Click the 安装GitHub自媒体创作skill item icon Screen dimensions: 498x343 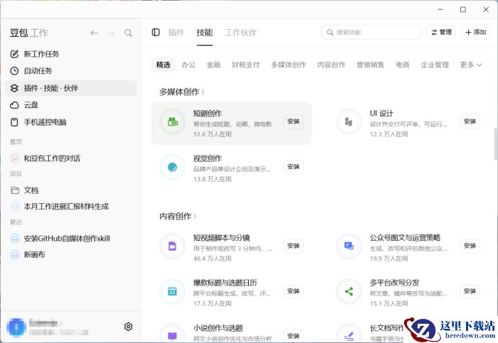(x=15, y=239)
